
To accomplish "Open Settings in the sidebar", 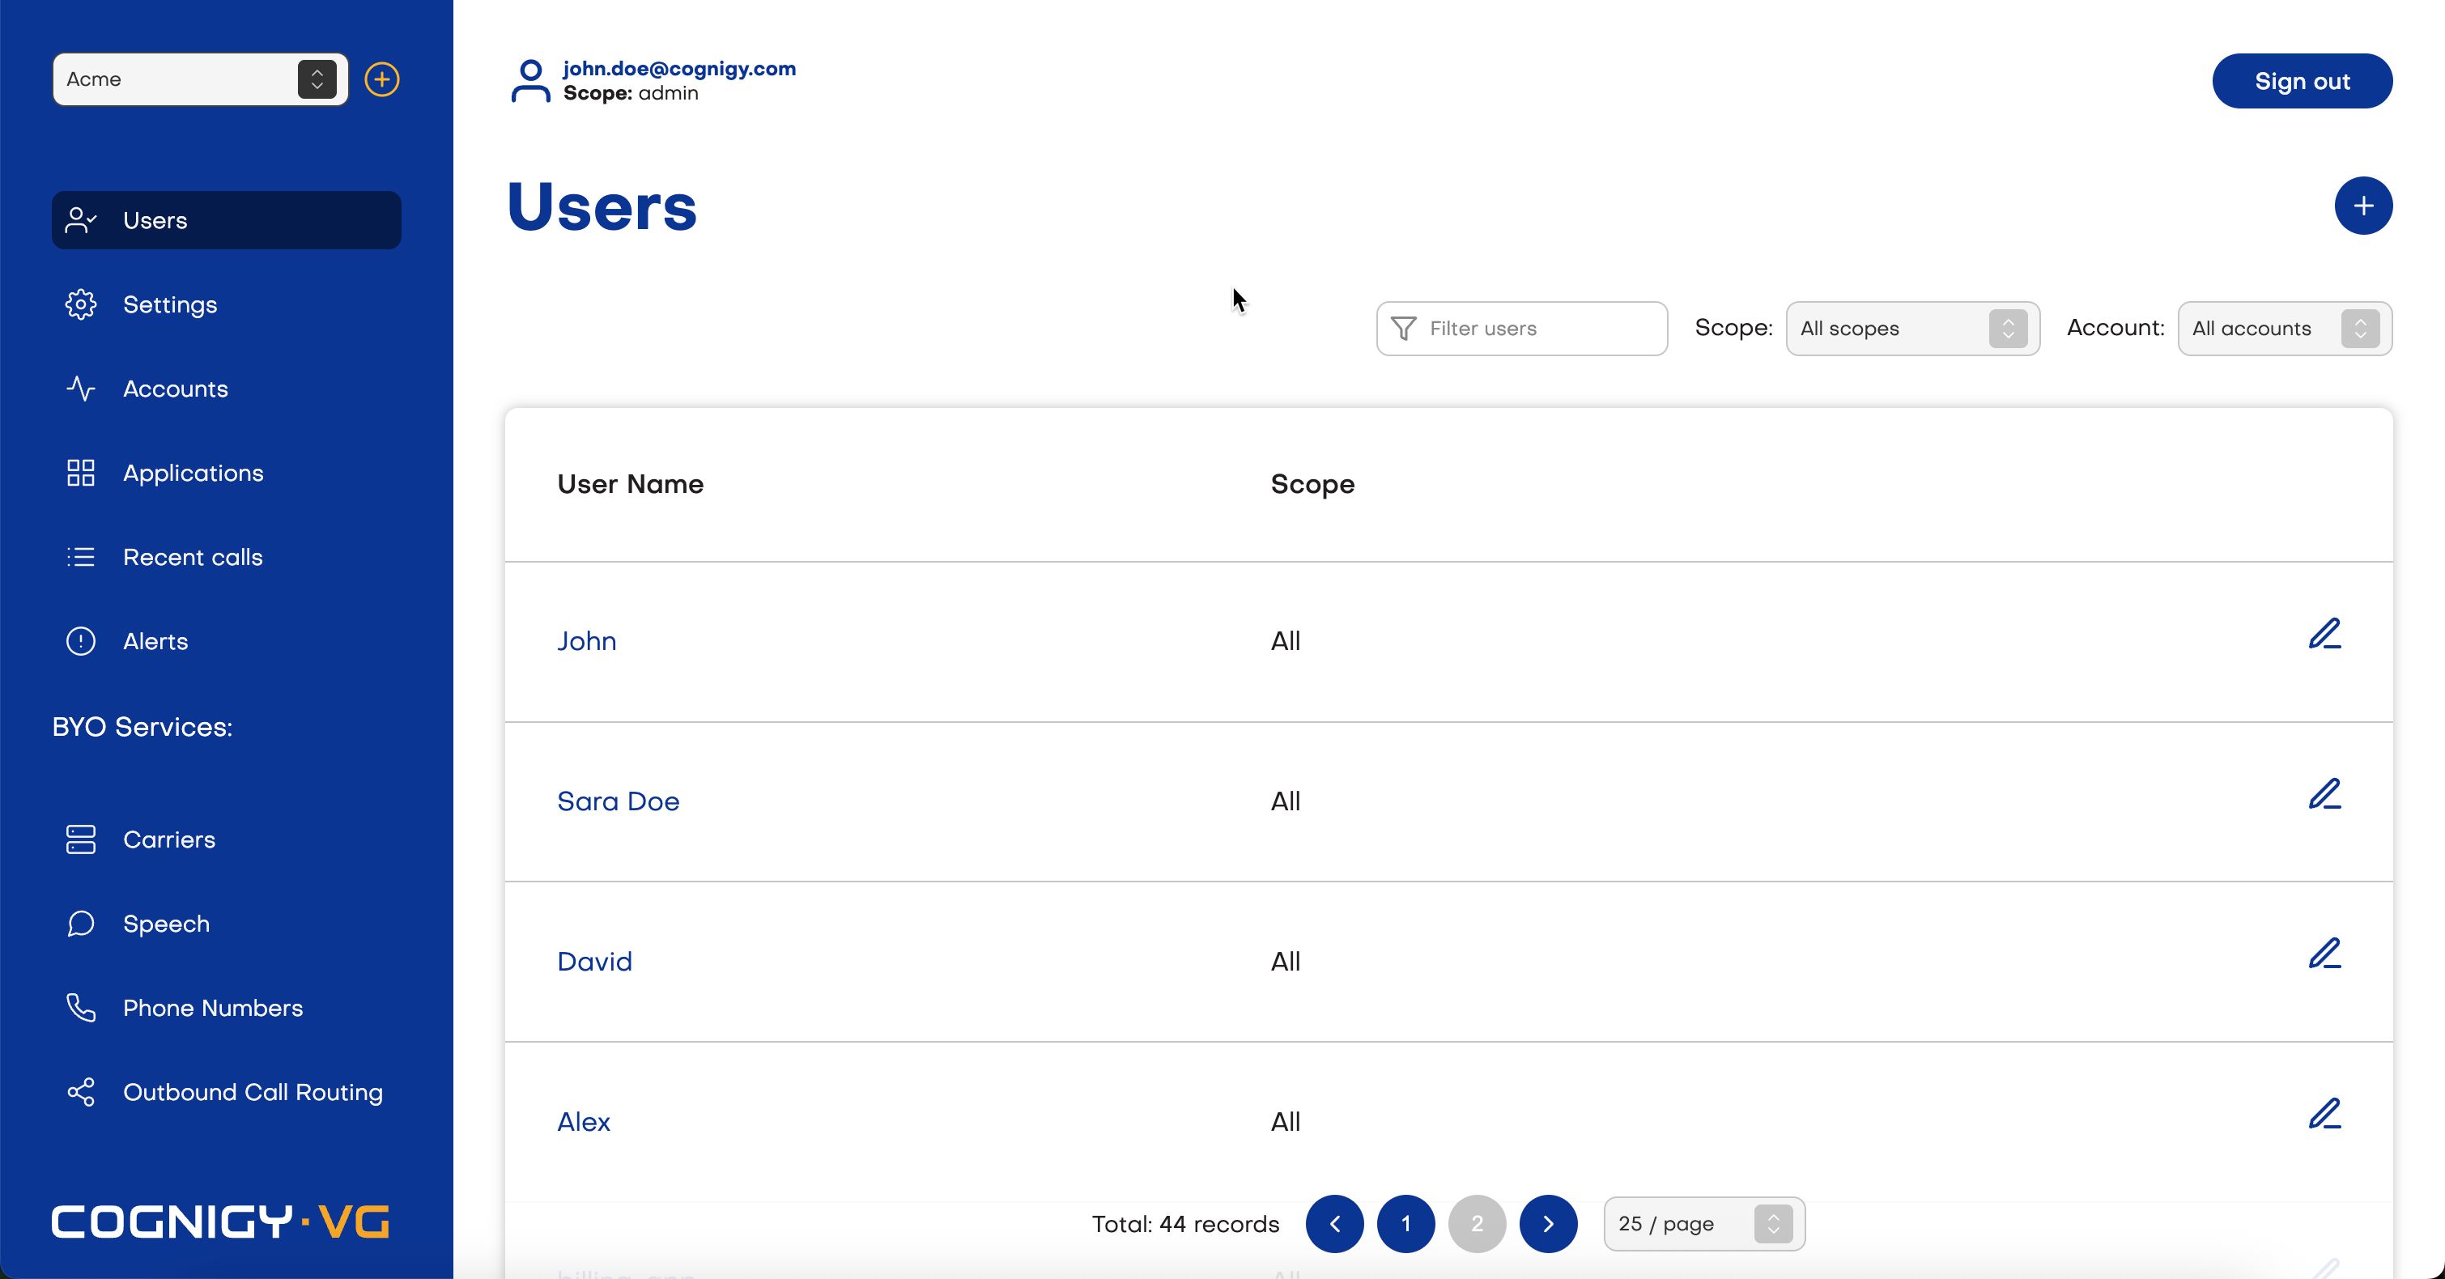I will (170, 304).
